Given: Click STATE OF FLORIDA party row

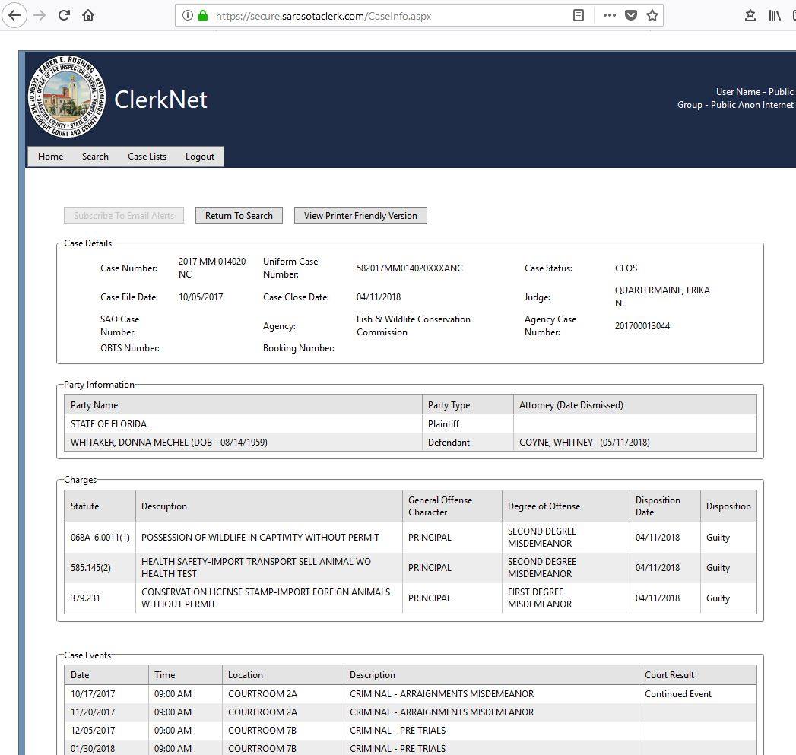Looking at the screenshot, I should click(x=411, y=424).
